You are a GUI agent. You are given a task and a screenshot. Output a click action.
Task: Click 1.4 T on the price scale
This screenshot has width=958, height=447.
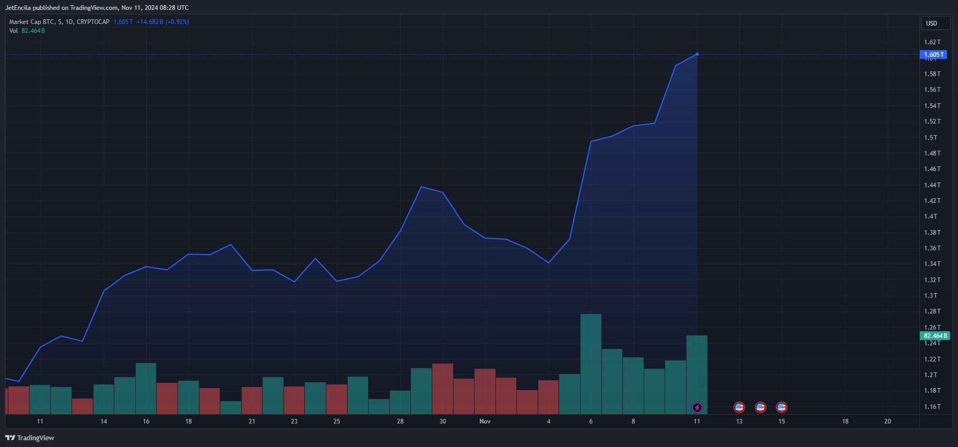[931, 216]
